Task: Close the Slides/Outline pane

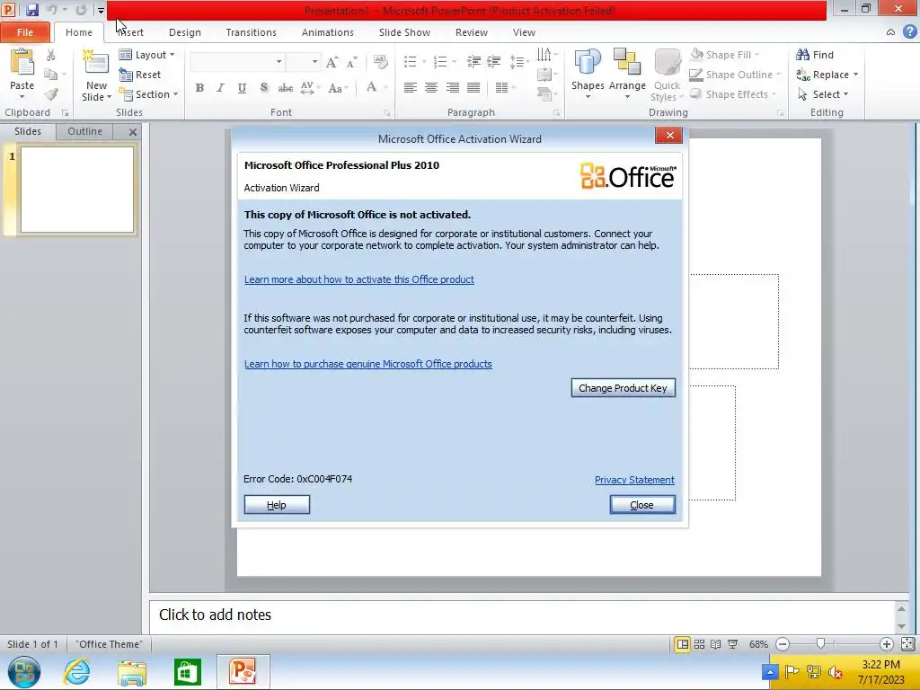Action: (x=133, y=132)
